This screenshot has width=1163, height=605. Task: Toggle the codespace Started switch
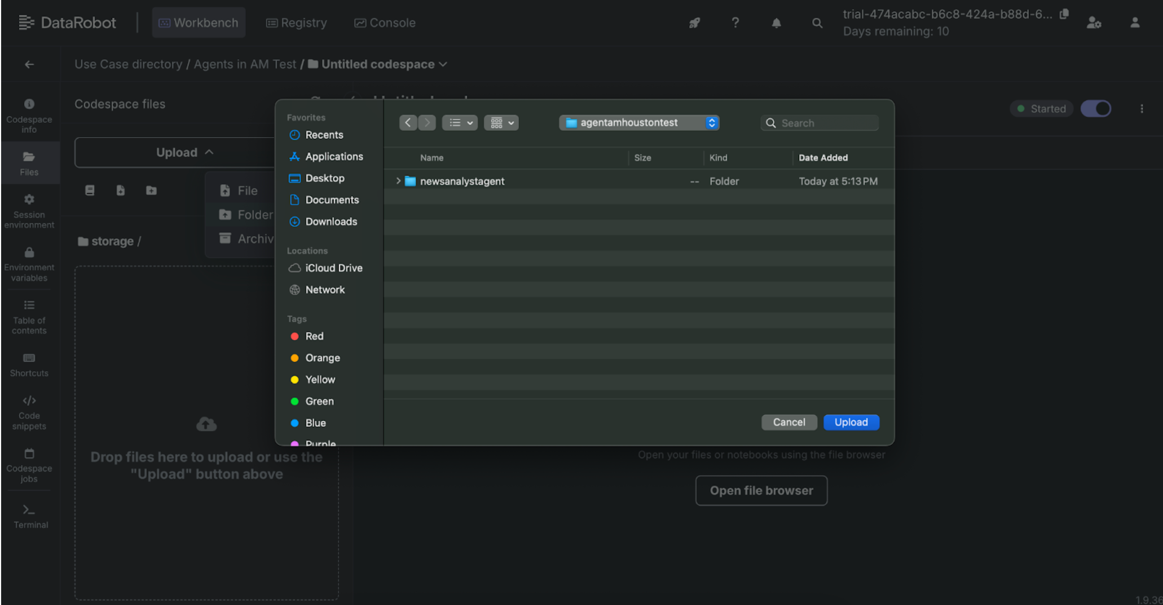[x=1095, y=109]
